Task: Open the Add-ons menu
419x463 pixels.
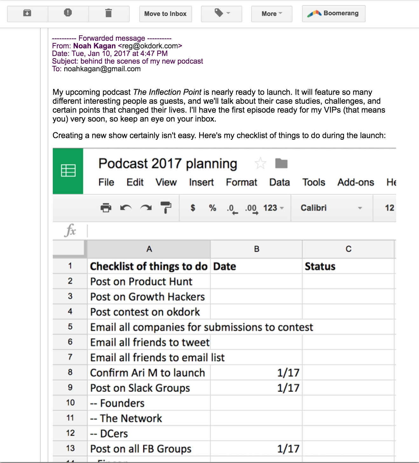Action: point(356,182)
